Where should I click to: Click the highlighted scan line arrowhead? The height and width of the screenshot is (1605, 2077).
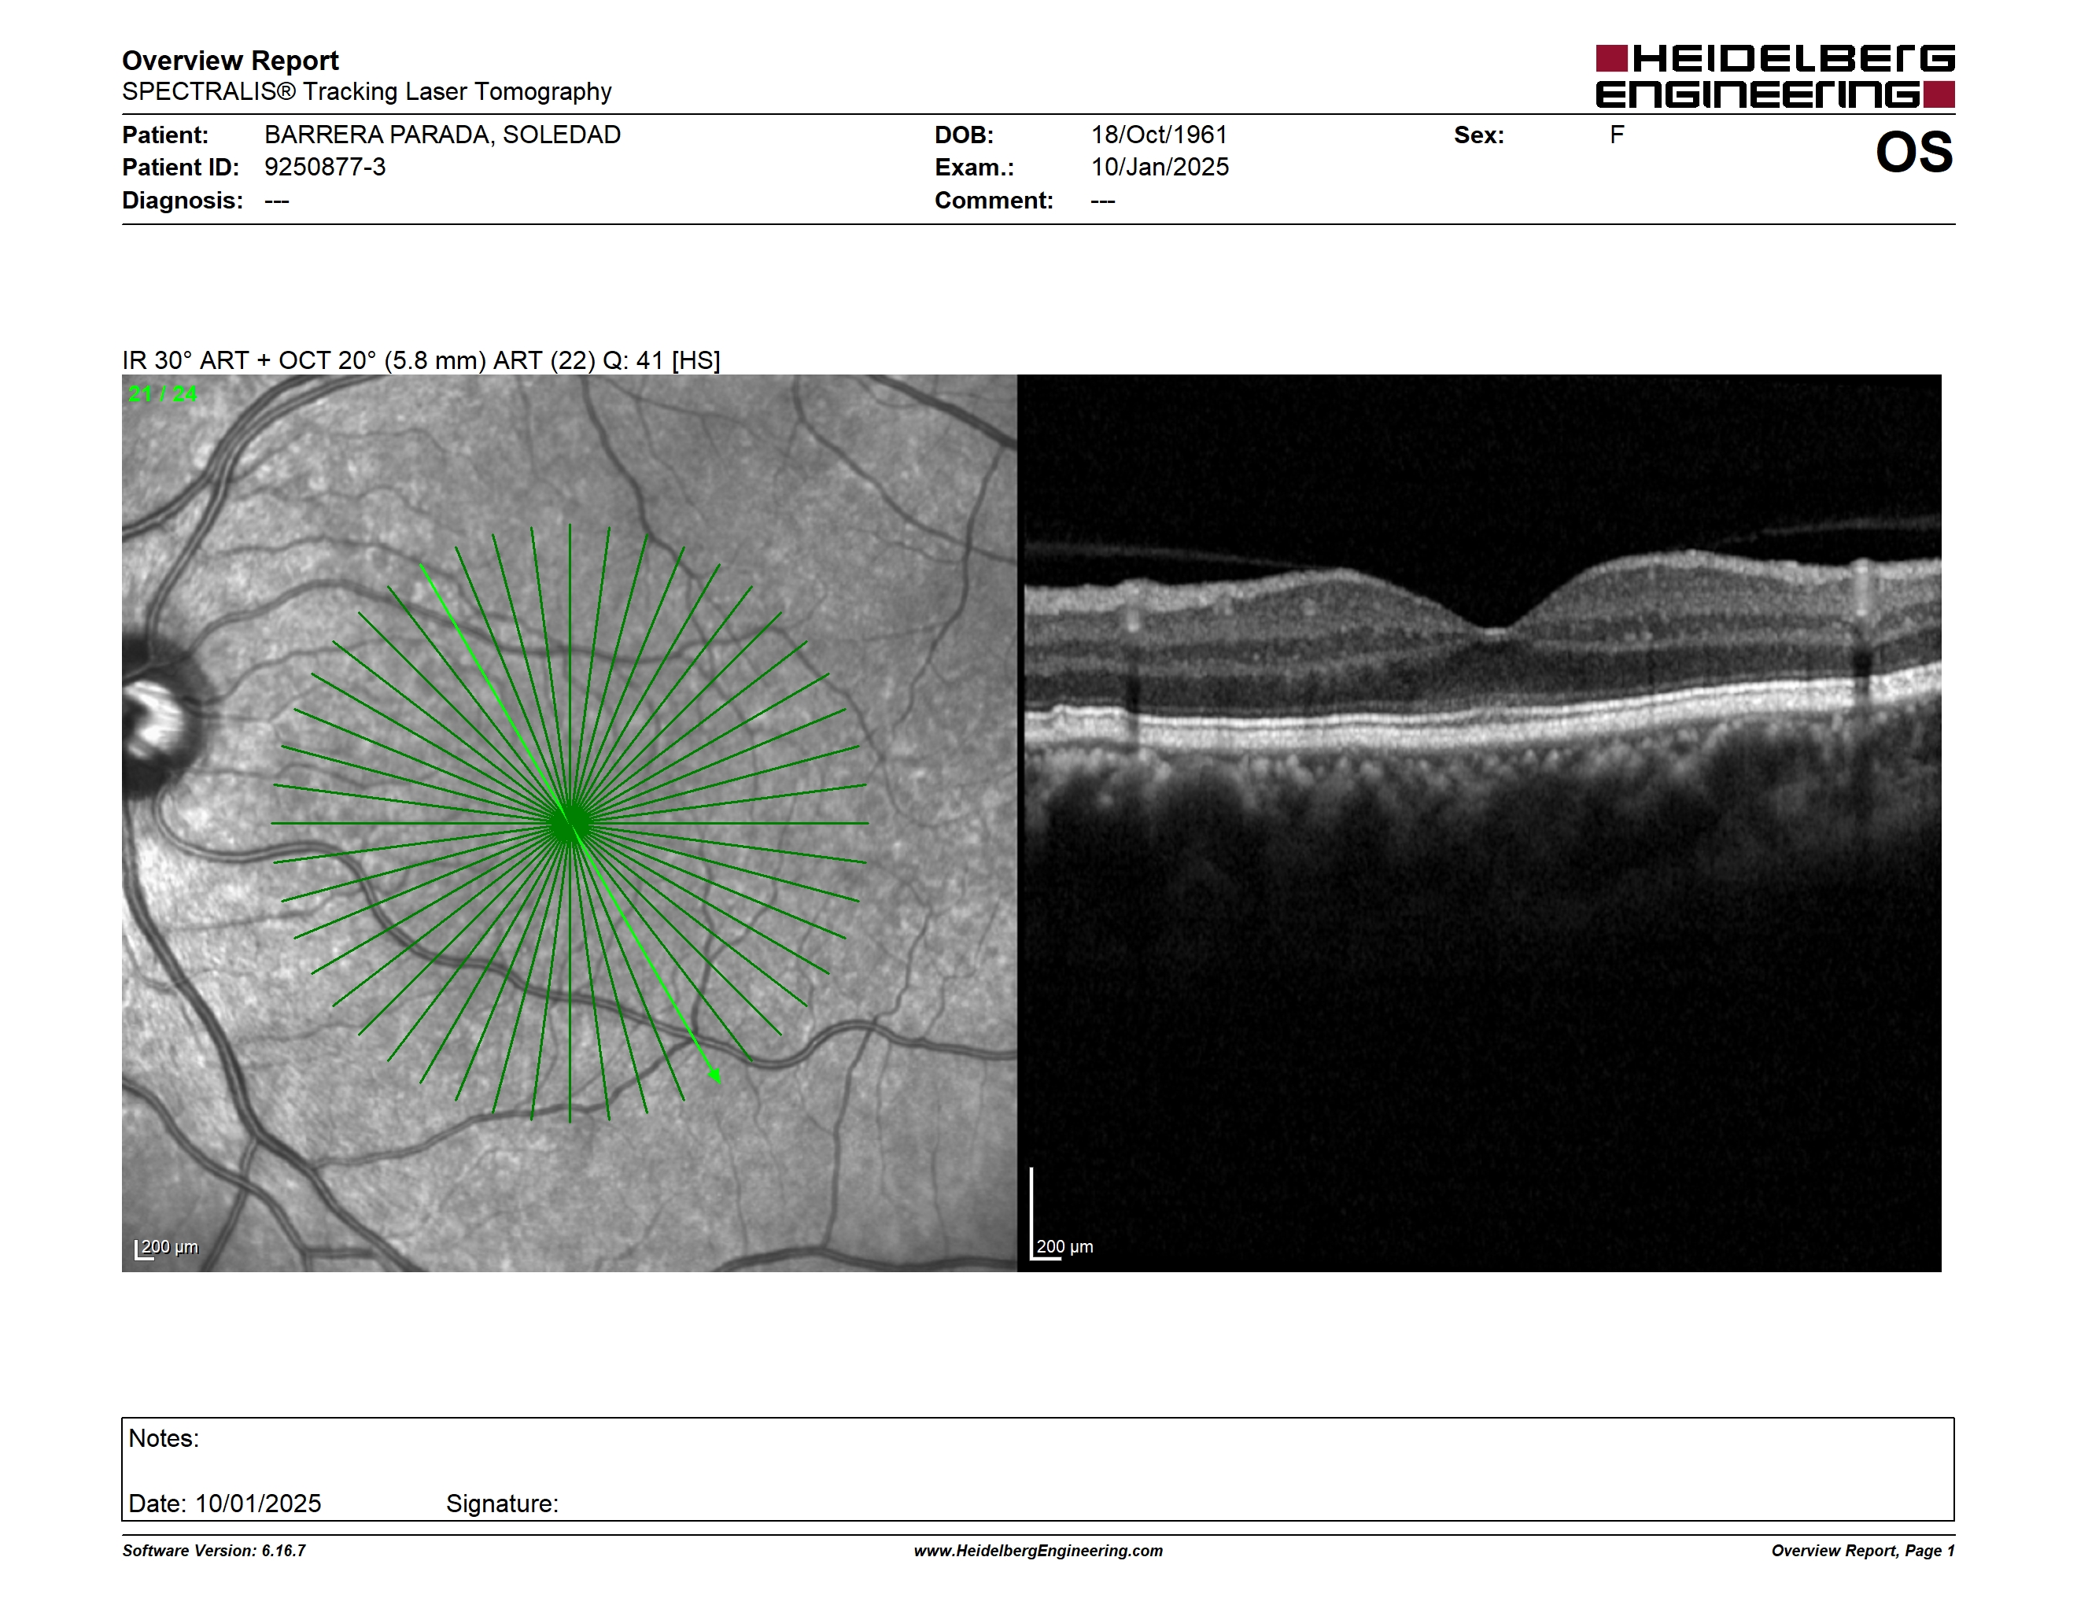[x=715, y=1076]
